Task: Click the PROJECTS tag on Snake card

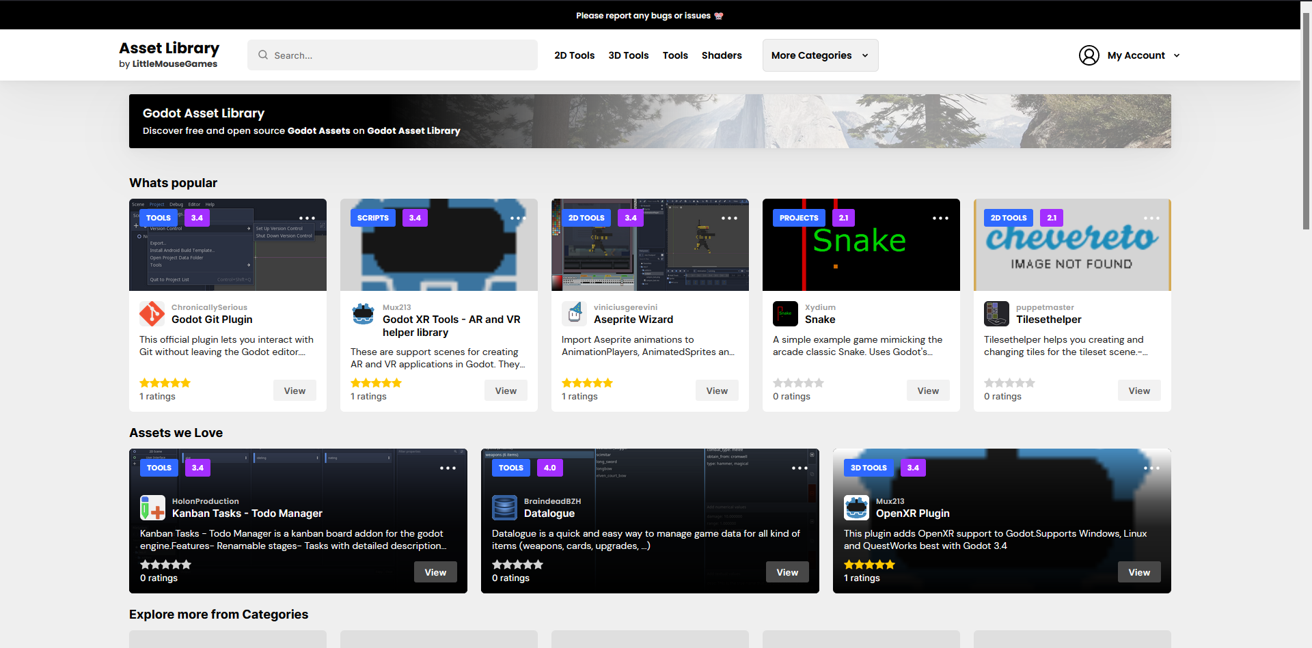Action: tap(799, 218)
